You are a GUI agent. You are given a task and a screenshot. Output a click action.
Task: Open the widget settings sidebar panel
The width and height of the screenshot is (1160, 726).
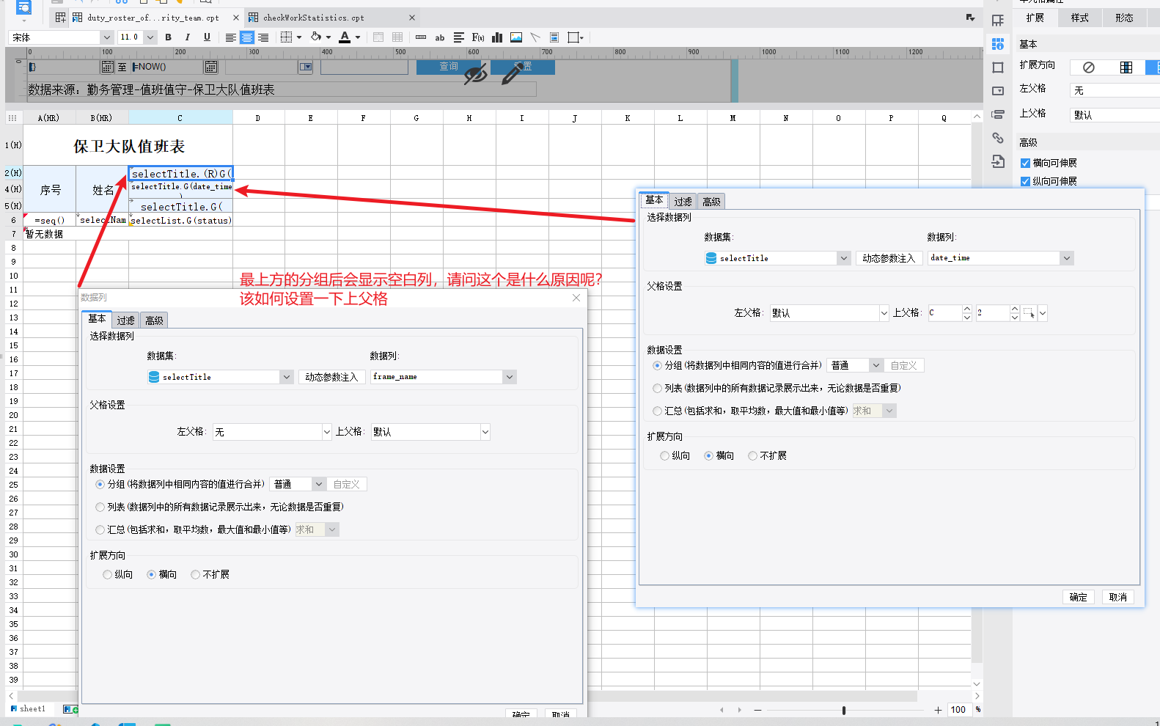point(998,91)
